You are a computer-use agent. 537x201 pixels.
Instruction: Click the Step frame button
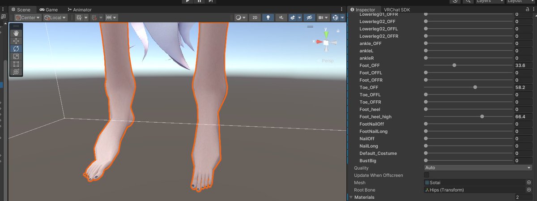tap(210, 1)
